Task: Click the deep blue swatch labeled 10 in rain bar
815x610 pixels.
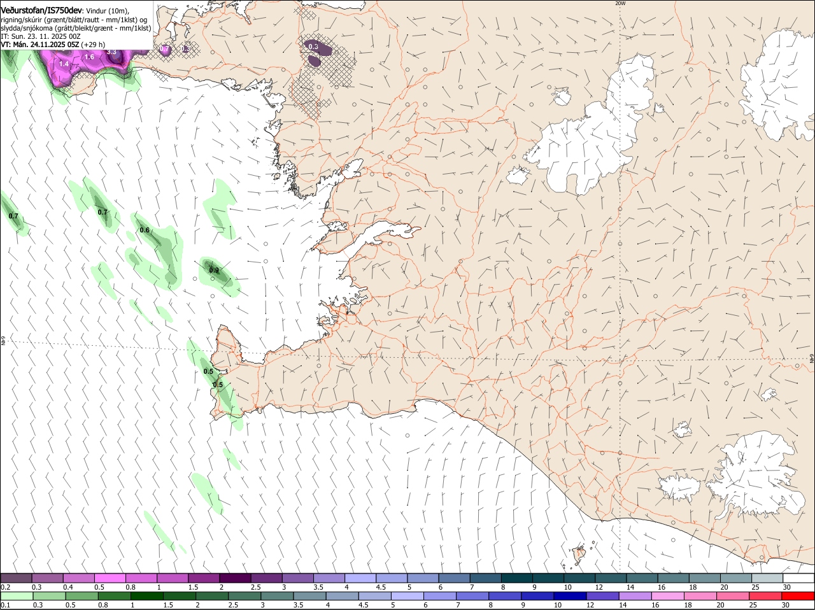Action: tap(570, 596)
